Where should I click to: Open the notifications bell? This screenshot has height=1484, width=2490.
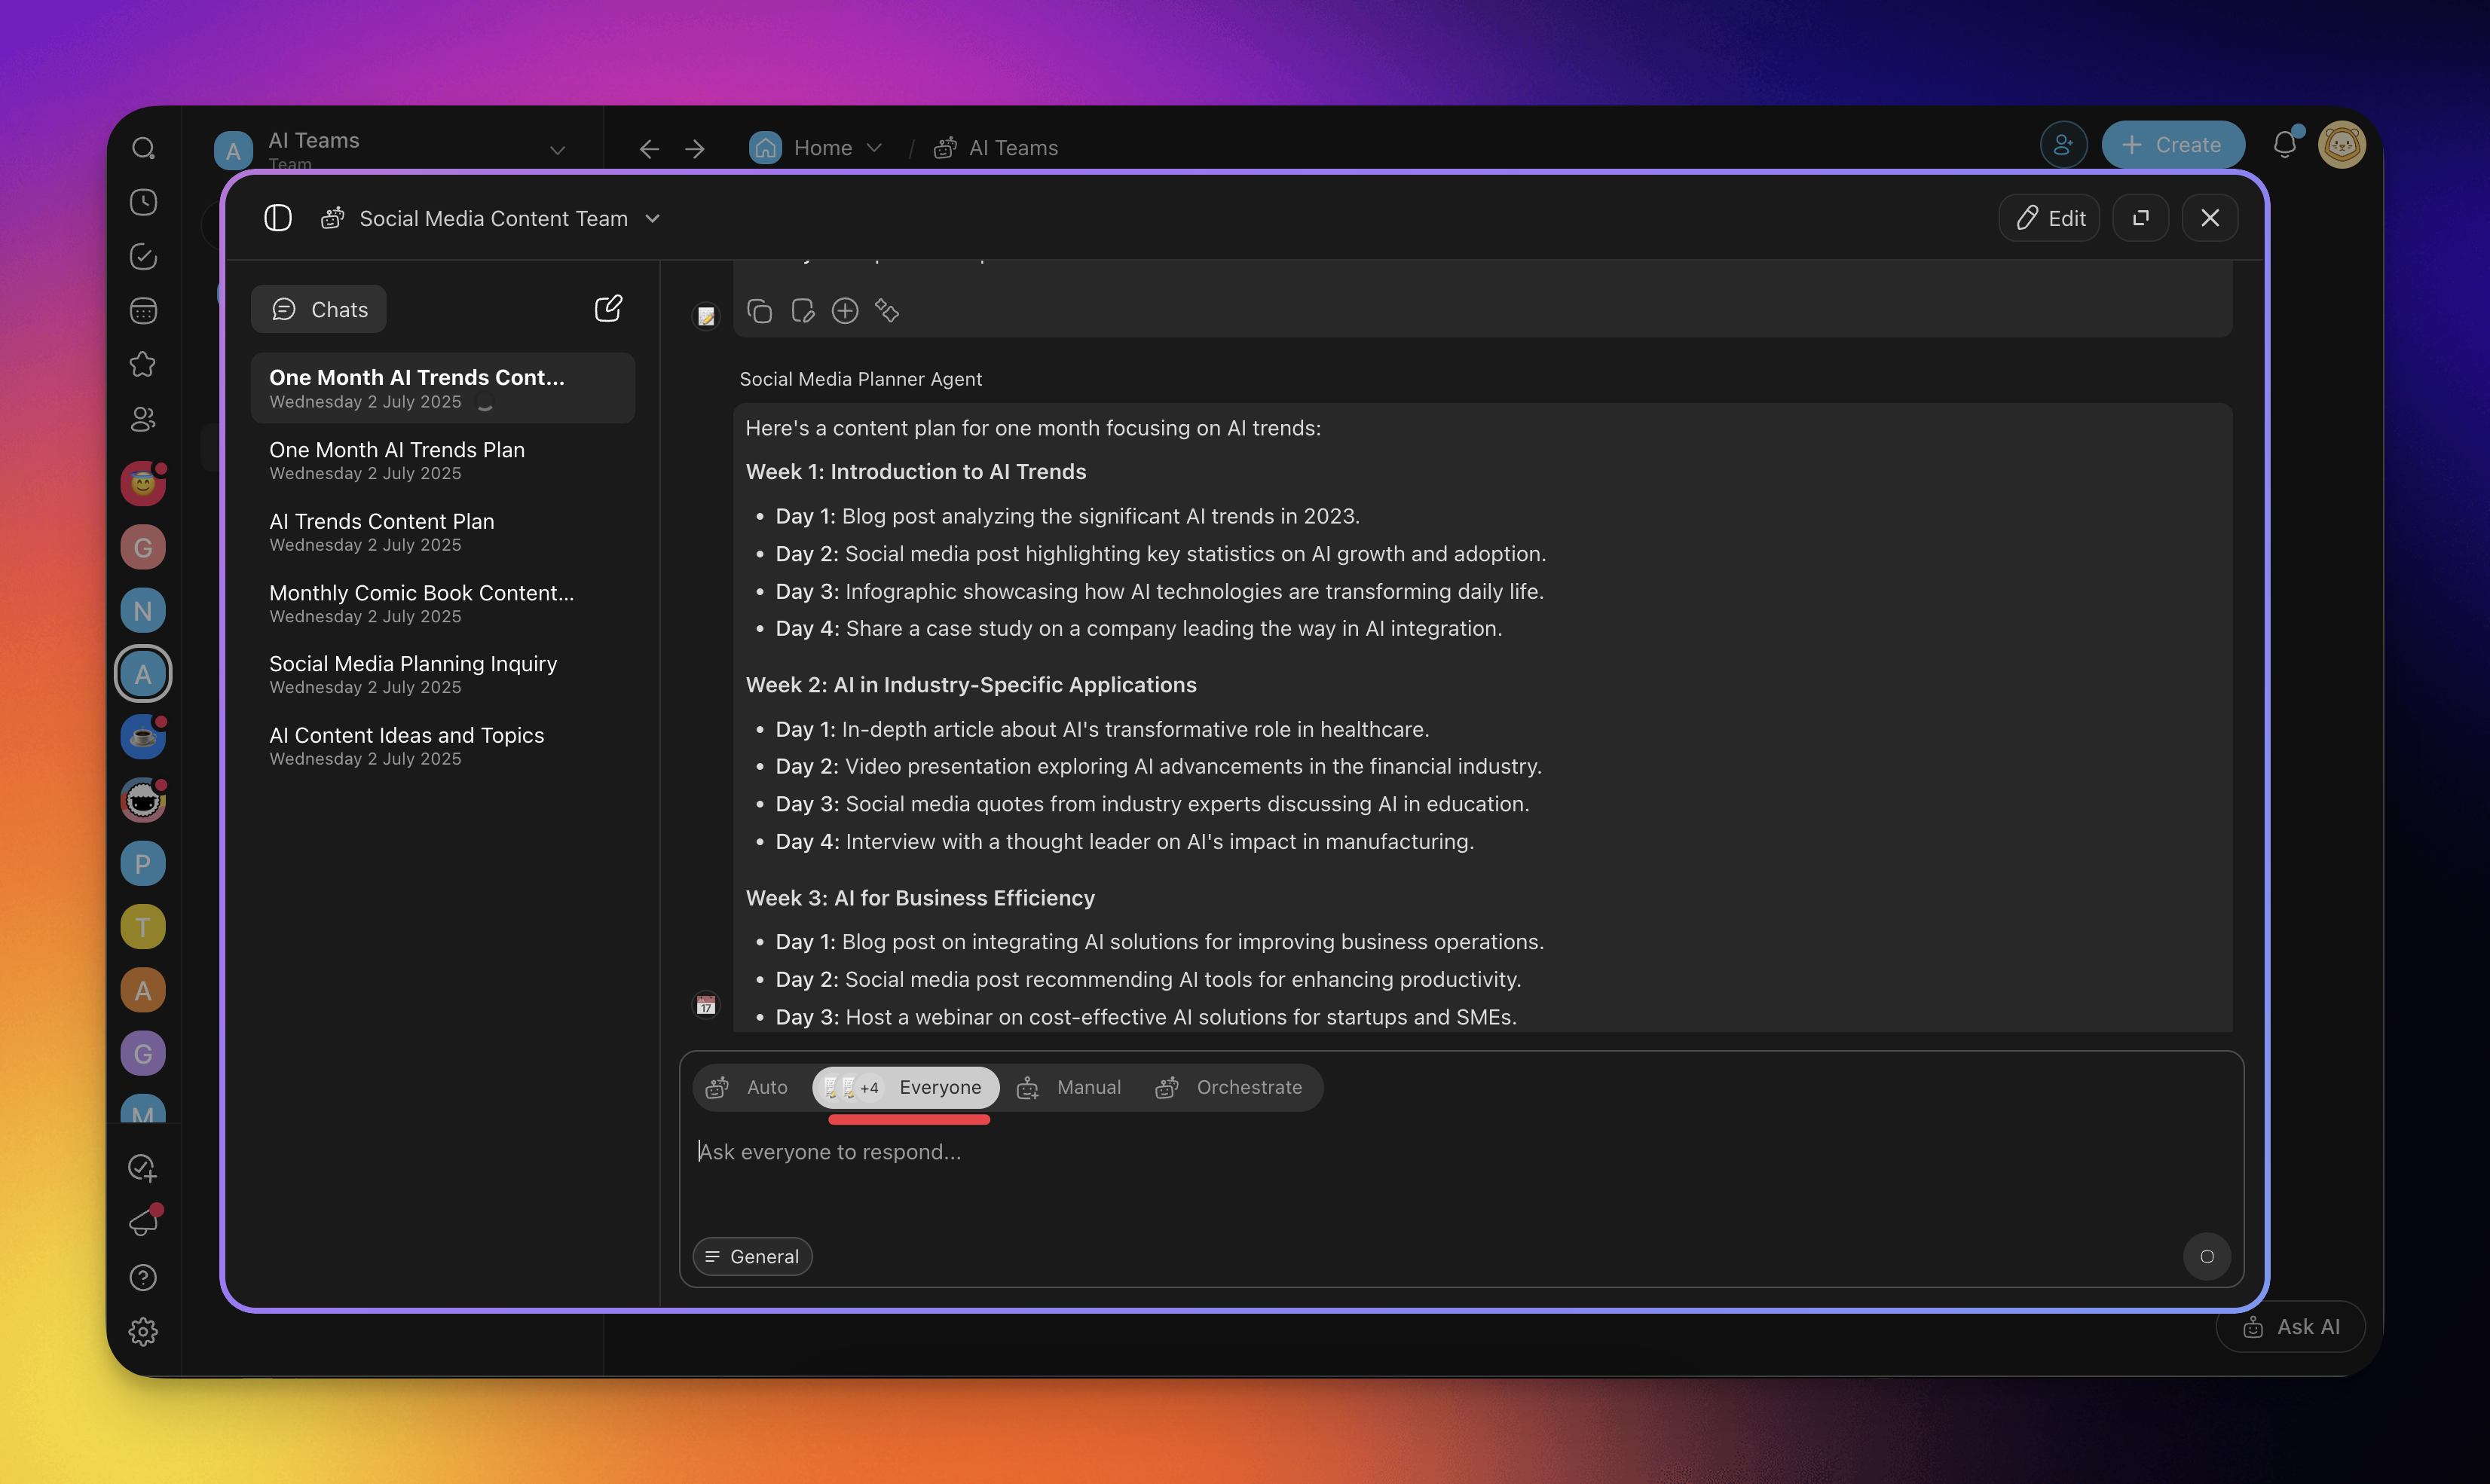(2284, 145)
